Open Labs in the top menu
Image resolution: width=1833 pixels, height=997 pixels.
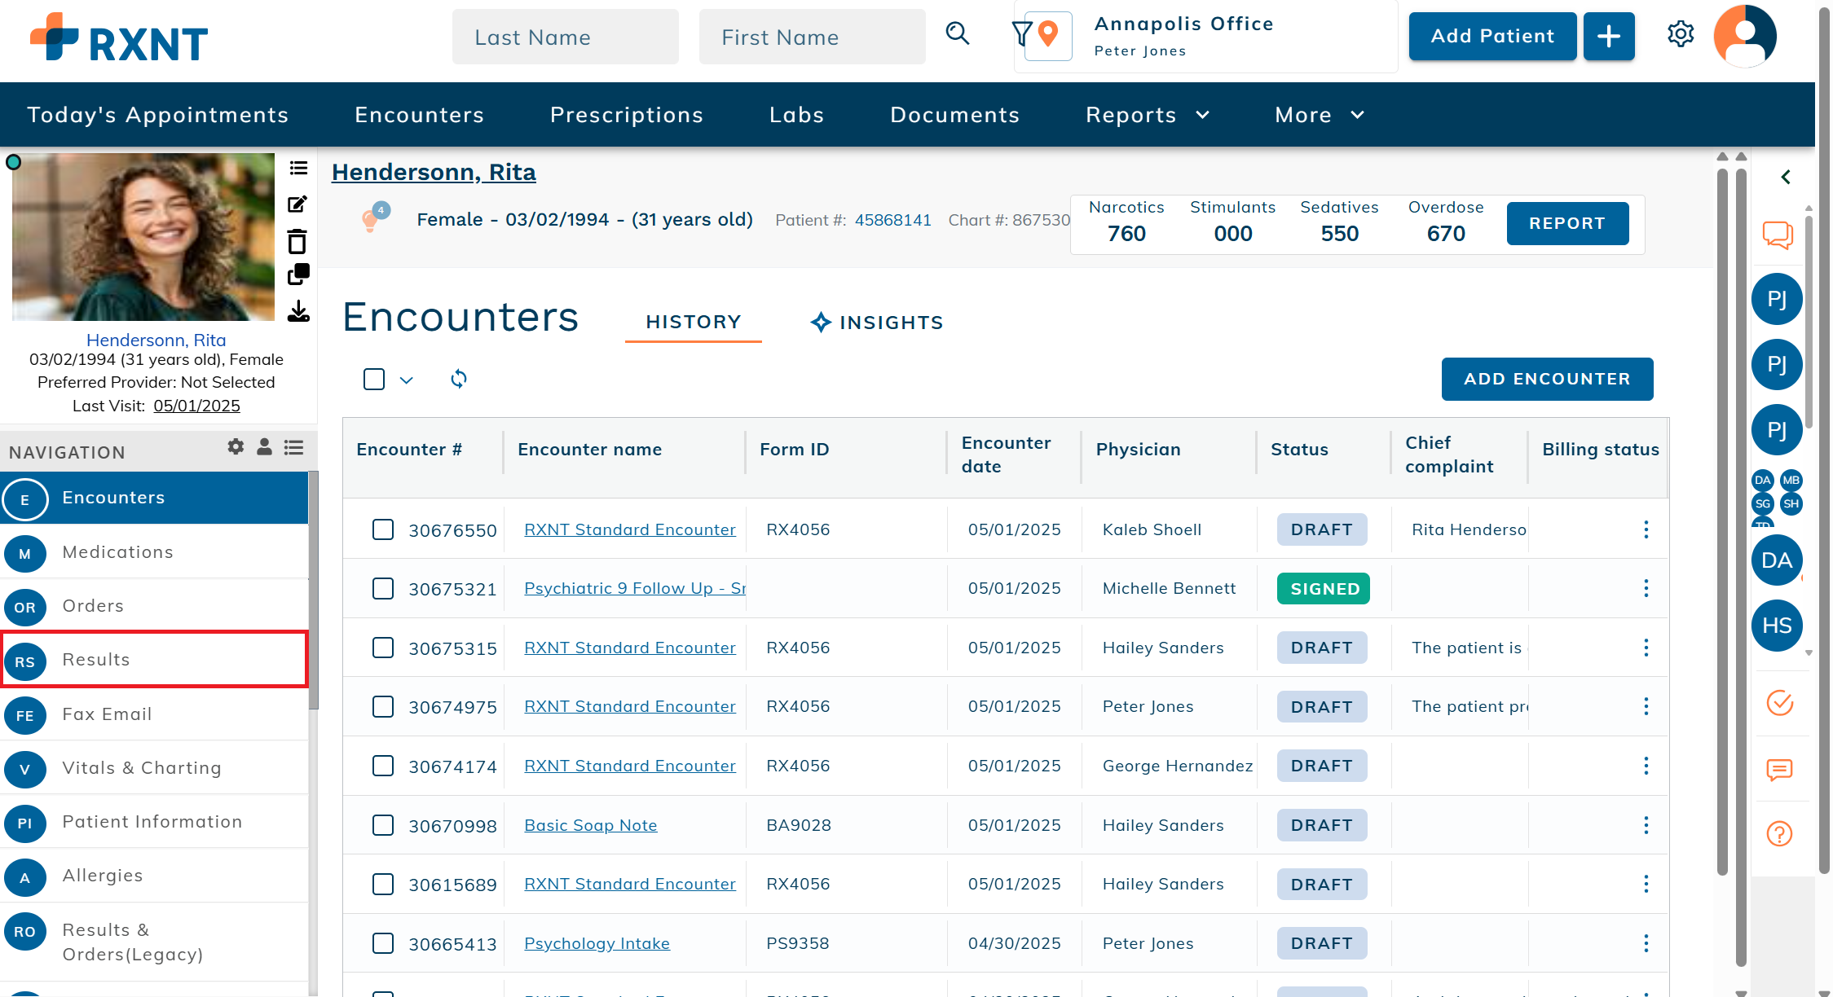tap(797, 115)
